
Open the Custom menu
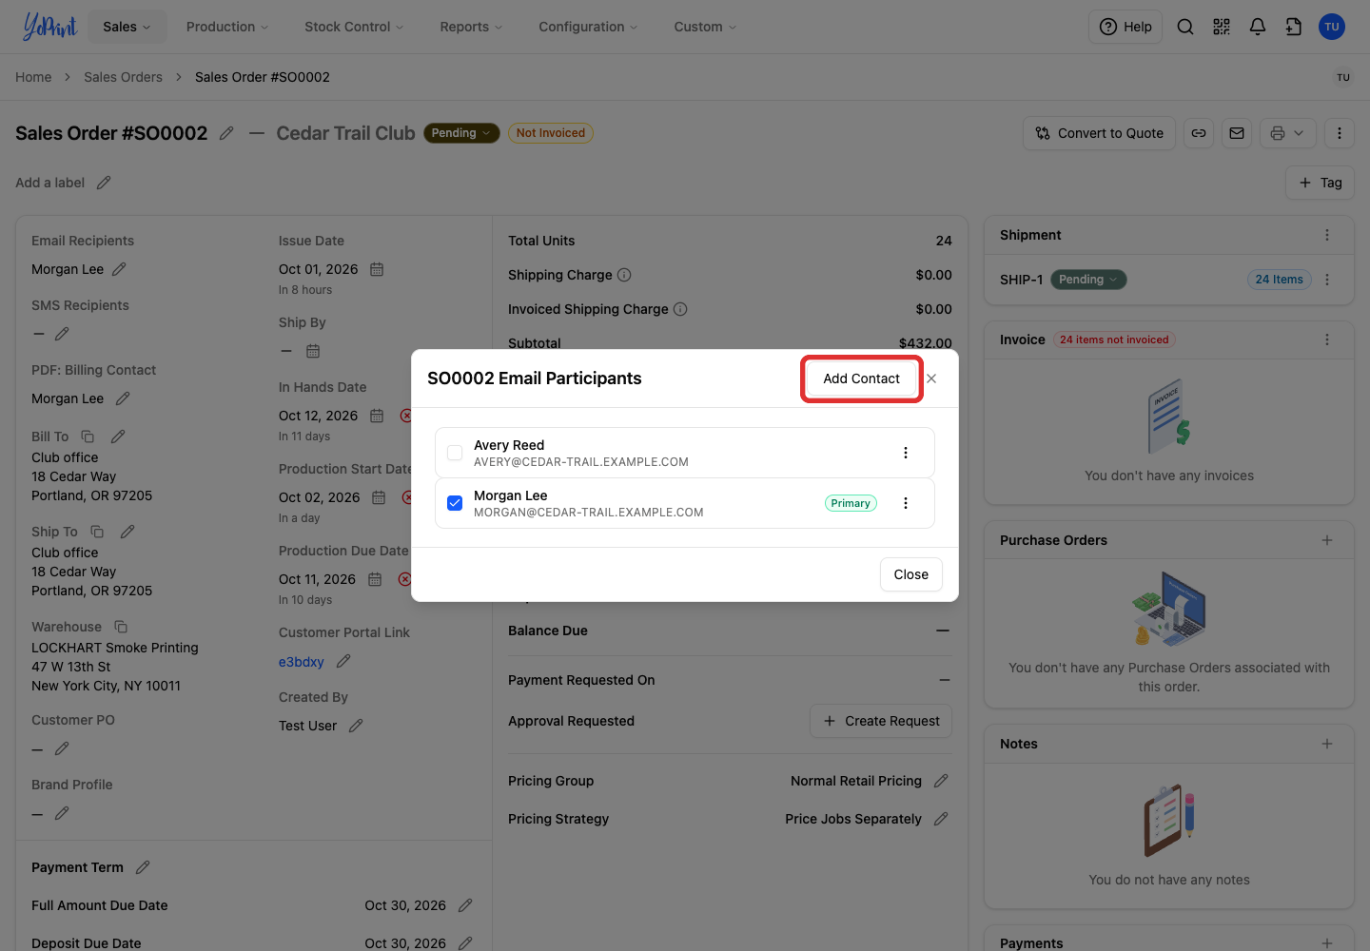coord(705,27)
